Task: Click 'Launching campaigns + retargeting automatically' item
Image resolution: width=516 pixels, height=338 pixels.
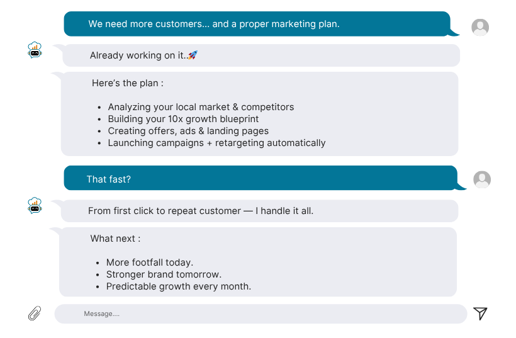Action: point(216,143)
